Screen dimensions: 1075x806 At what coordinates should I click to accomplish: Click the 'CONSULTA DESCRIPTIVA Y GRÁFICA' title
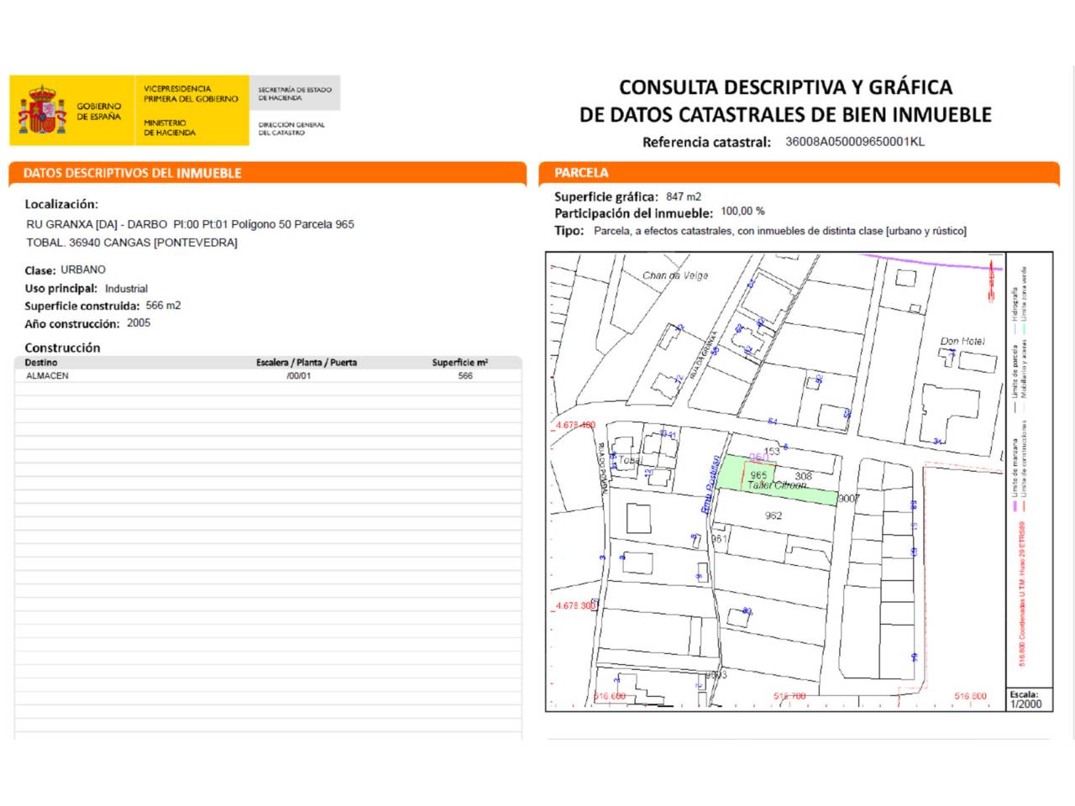coord(785,87)
